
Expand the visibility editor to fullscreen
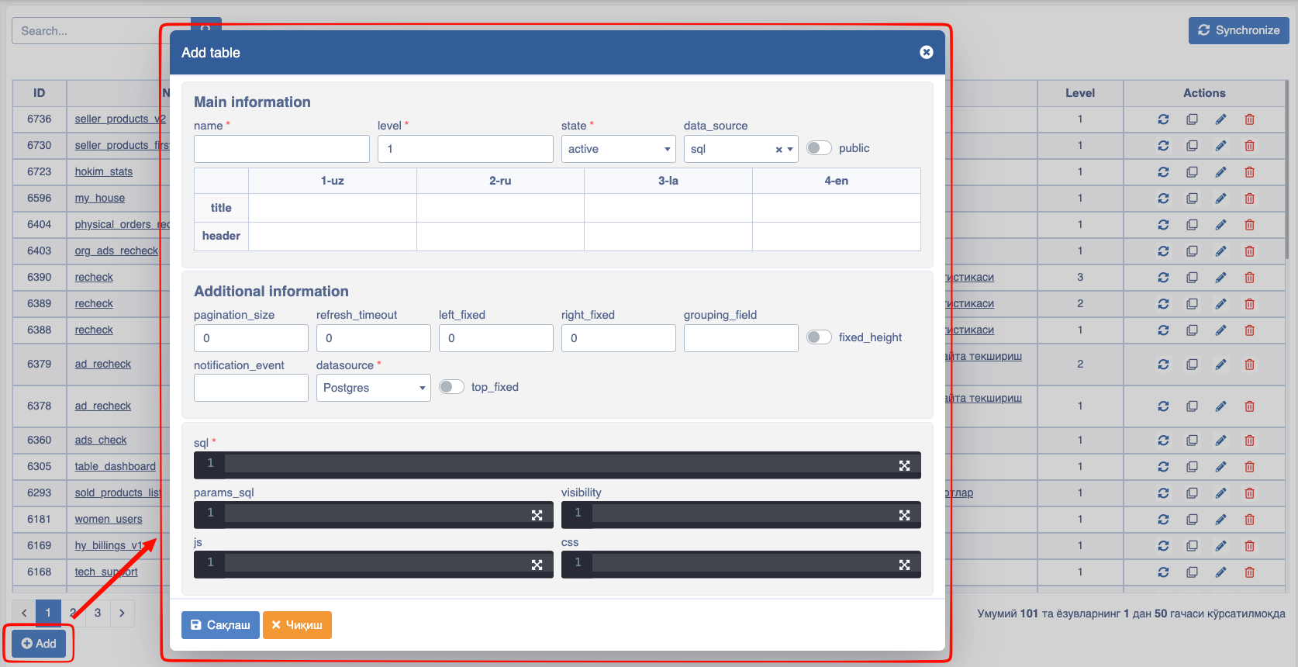click(904, 515)
